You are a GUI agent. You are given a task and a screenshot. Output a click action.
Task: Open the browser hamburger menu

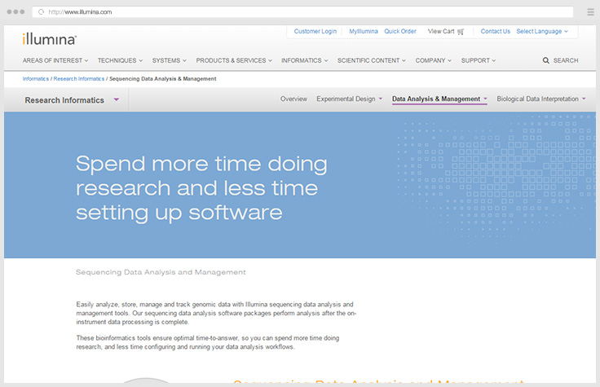[590, 12]
